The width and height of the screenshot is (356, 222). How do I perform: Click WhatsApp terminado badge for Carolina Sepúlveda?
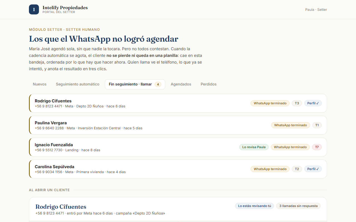[270, 169]
